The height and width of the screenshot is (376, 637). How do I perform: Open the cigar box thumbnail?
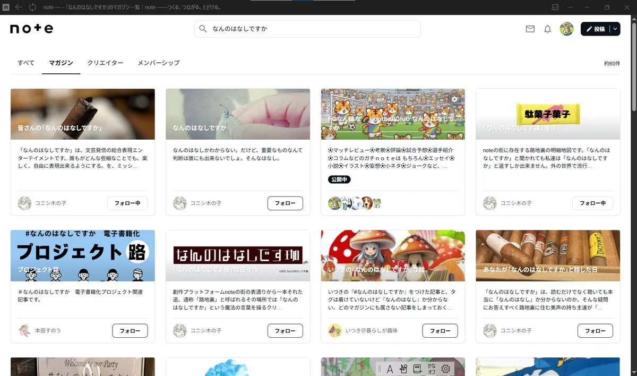click(548, 255)
